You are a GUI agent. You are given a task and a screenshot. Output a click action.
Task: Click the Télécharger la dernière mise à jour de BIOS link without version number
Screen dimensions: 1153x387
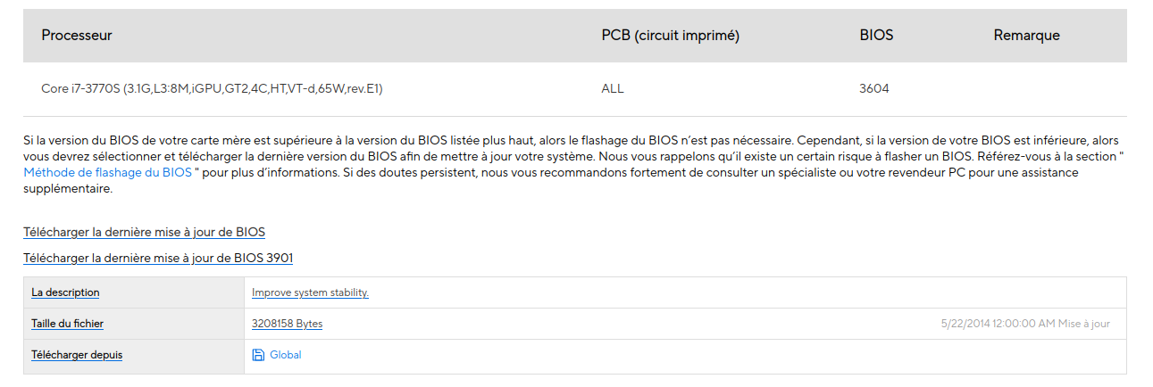[x=144, y=233]
